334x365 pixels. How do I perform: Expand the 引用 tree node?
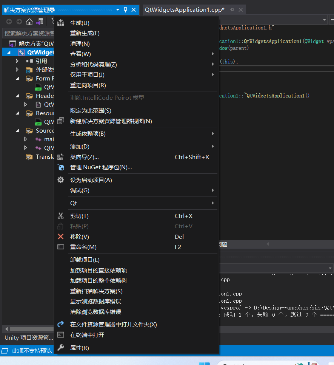pos(17,61)
